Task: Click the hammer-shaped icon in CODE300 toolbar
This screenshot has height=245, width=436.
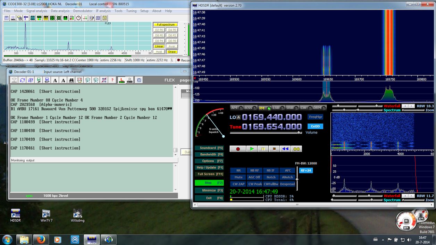Action: coord(26,18)
